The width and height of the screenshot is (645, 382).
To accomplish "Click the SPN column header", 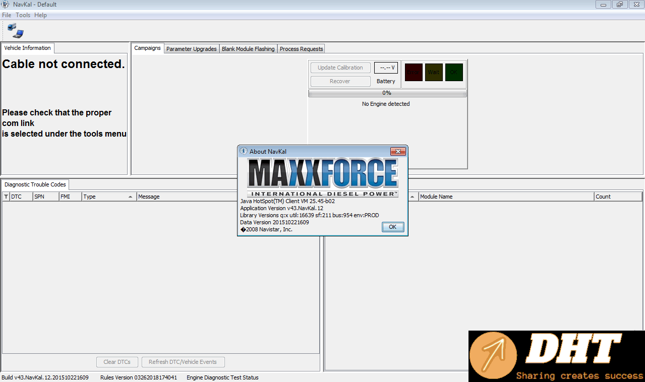I will point(46,197).
